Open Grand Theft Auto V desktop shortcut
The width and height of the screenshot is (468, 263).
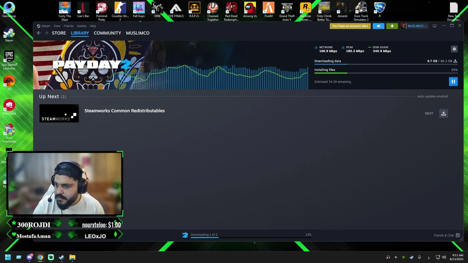pos(287,12)
